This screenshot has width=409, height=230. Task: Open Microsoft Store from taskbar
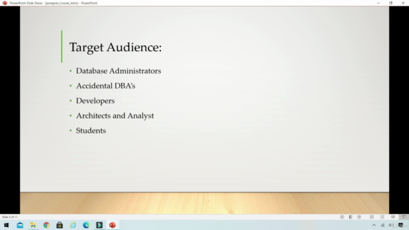(59, 225)
